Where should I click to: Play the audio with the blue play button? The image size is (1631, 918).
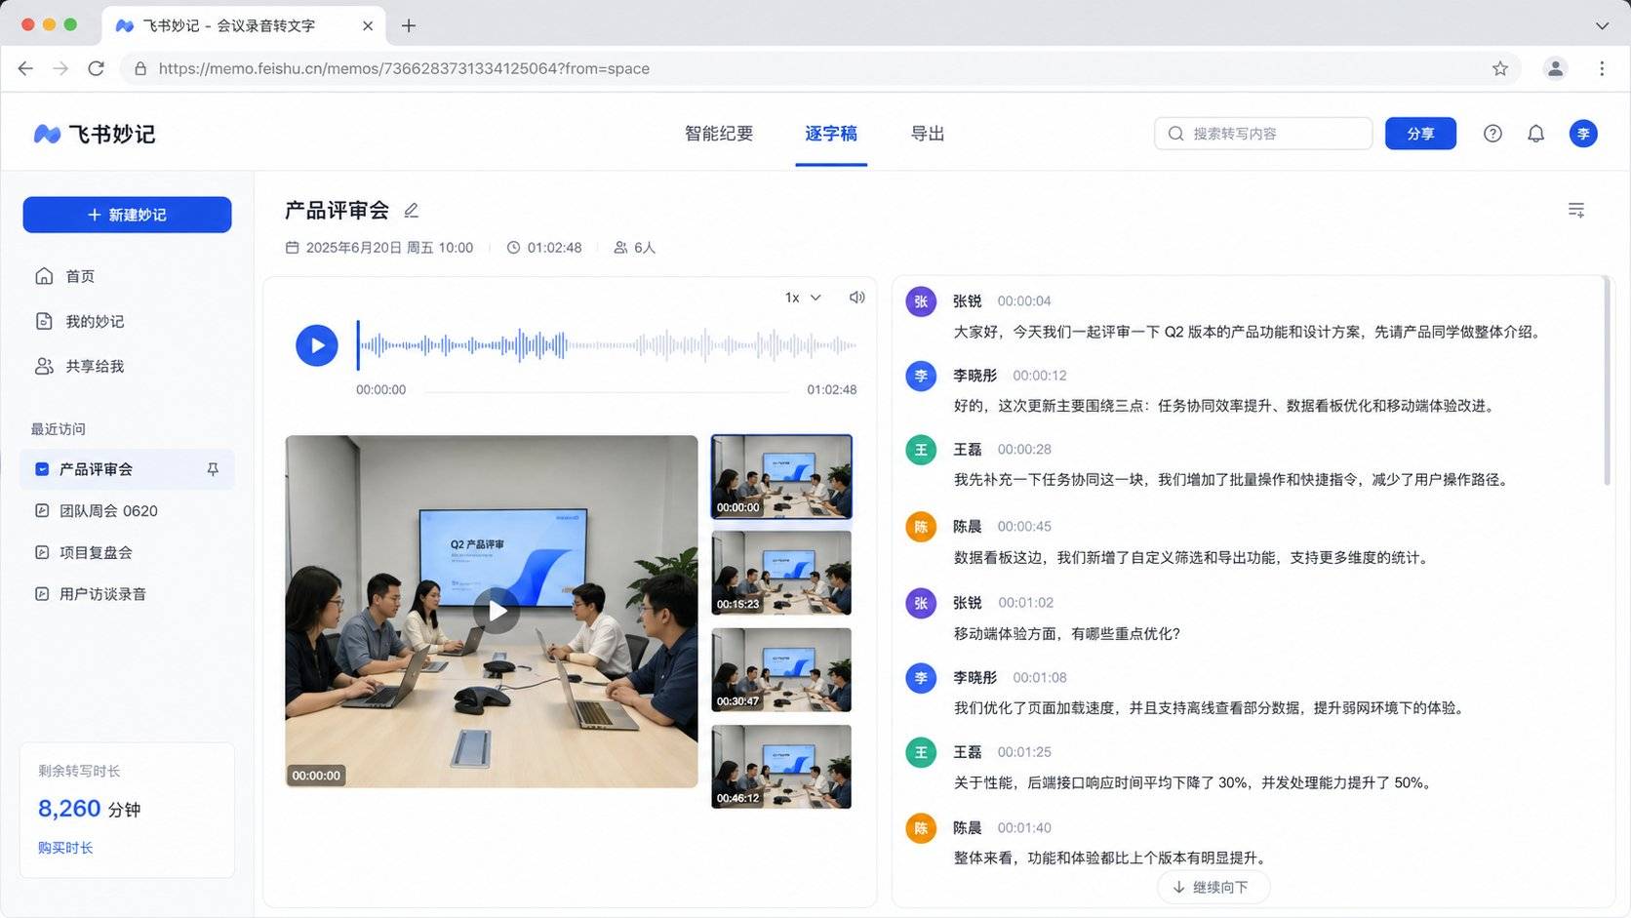pos(317,345)
